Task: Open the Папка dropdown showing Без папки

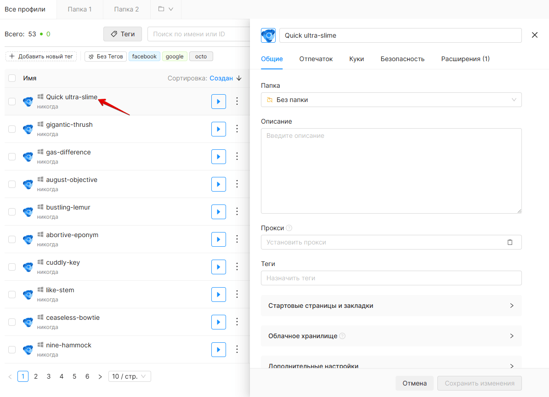Action: (x=391, y=100)
